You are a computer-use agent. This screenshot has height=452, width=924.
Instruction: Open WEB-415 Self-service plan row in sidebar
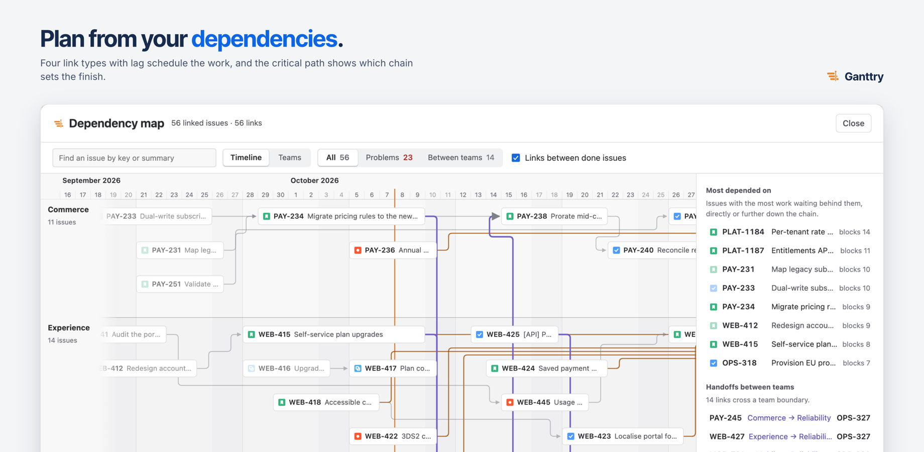point(789,345)
